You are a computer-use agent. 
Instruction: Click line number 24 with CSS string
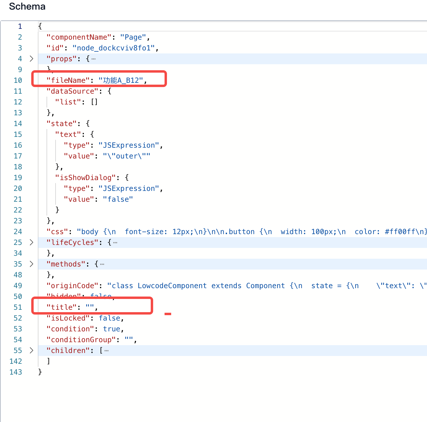pyautogui.click(x=18, y=231)
